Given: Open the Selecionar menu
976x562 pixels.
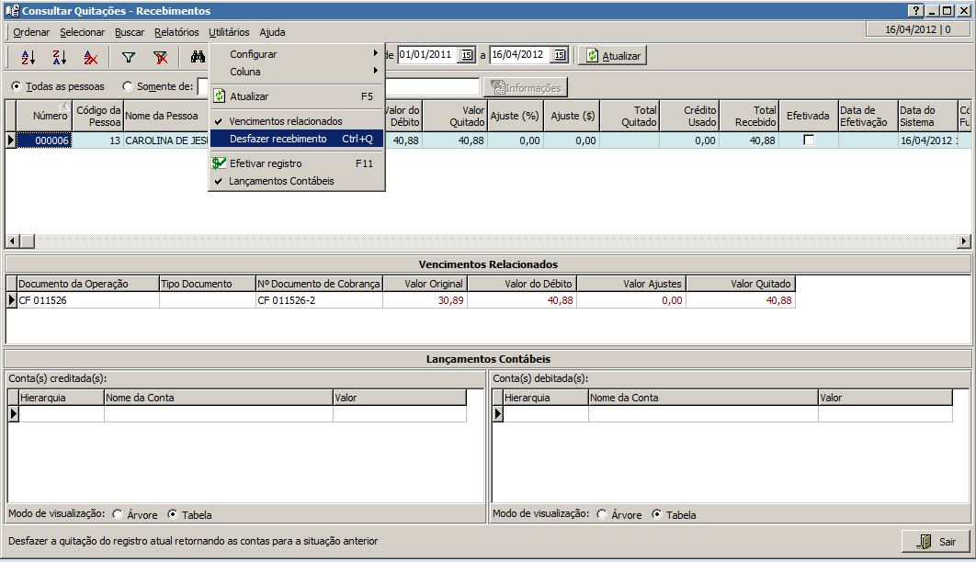Looking at the screenshot, I should point(82,32).
